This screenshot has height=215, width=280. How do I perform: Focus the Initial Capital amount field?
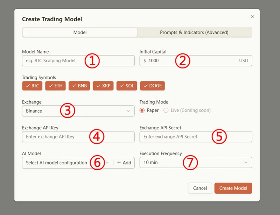(196, 61)
